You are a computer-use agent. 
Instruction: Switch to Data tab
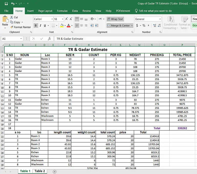click(75, 11)
